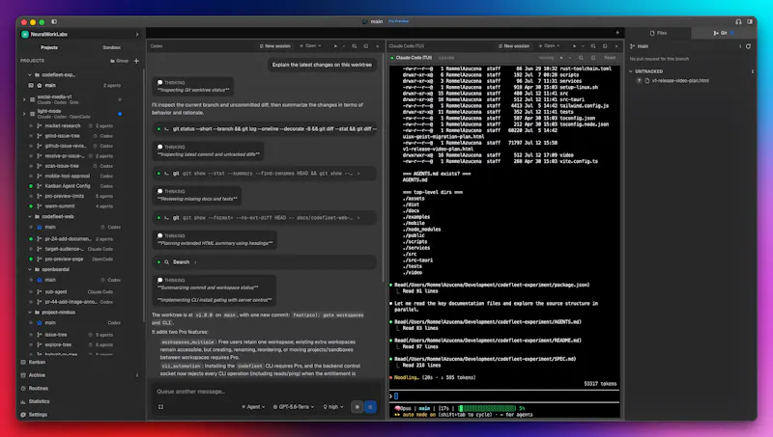Close the Codex pane
Image resolution: width=773 pixels, height=437 pixels.
click(x=378, y=46)
